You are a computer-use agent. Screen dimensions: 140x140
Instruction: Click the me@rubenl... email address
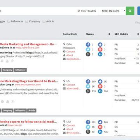(x=73, y=59)
